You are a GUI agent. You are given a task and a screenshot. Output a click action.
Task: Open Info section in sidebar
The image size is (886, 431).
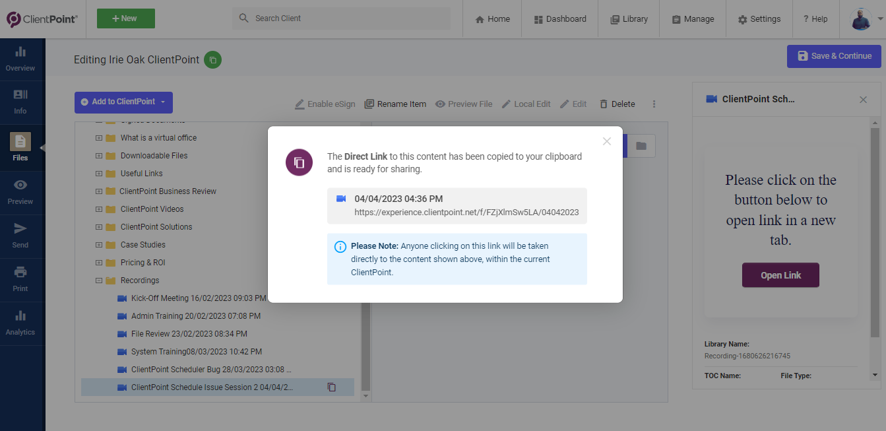click(x=20, y=102)
